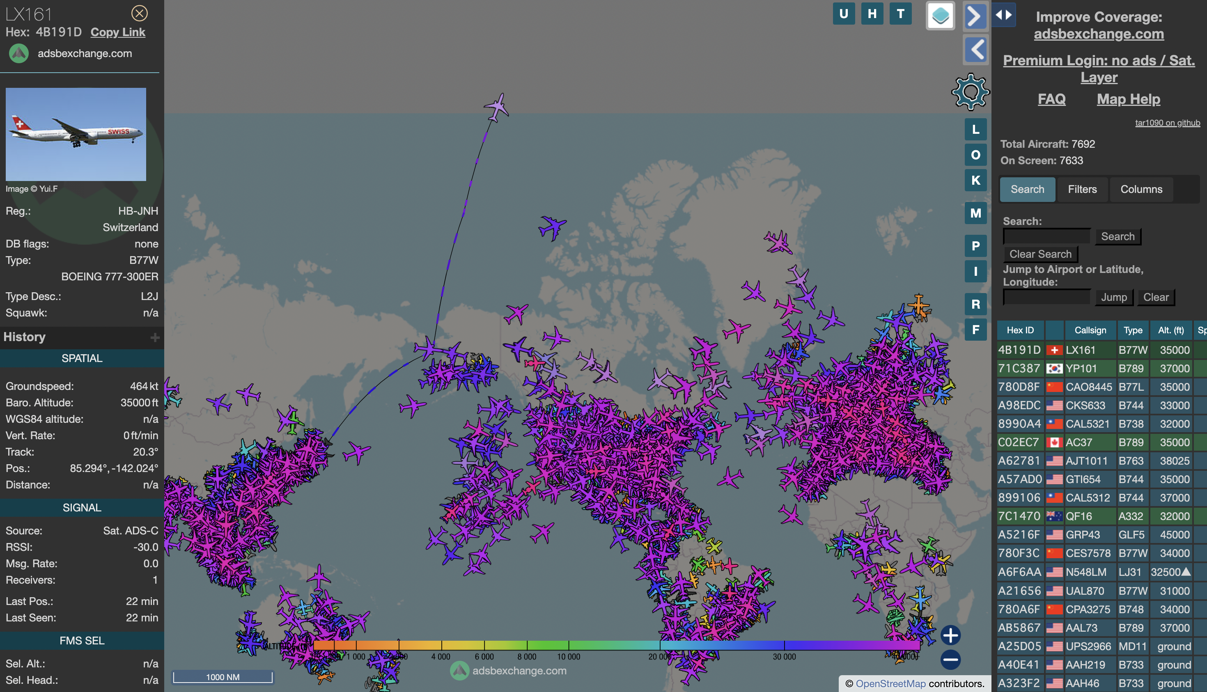Click the FMS SEL section header
Image resolution: width=1207 pixels, height=692 pixels.
tap(82, 641)
